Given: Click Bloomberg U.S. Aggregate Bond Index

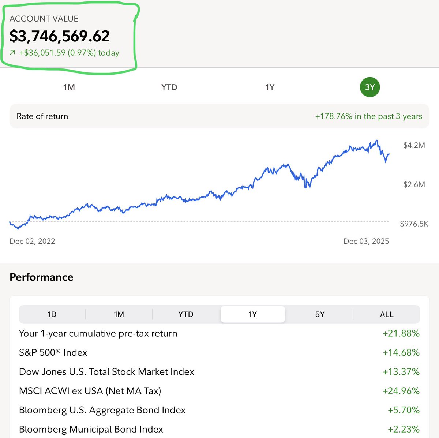Looking at the screenshot, I should [x=102, y=410].
